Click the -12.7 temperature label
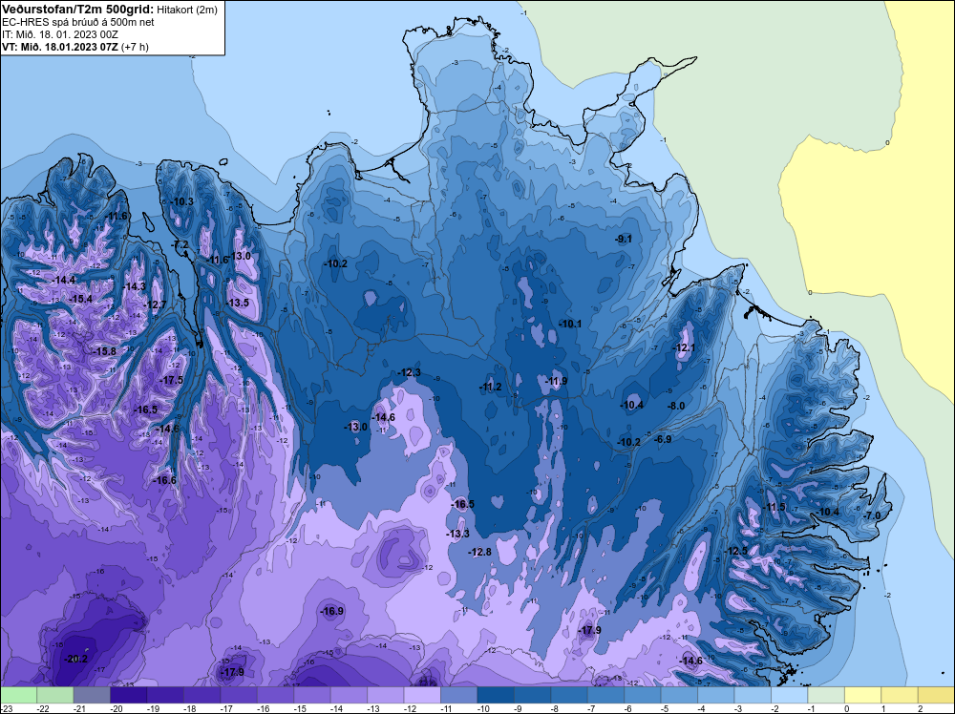This screenshot has height=714, width=955. 155,304
